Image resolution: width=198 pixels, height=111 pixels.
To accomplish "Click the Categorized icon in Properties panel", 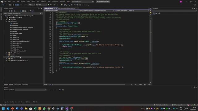I will [154, 14].
